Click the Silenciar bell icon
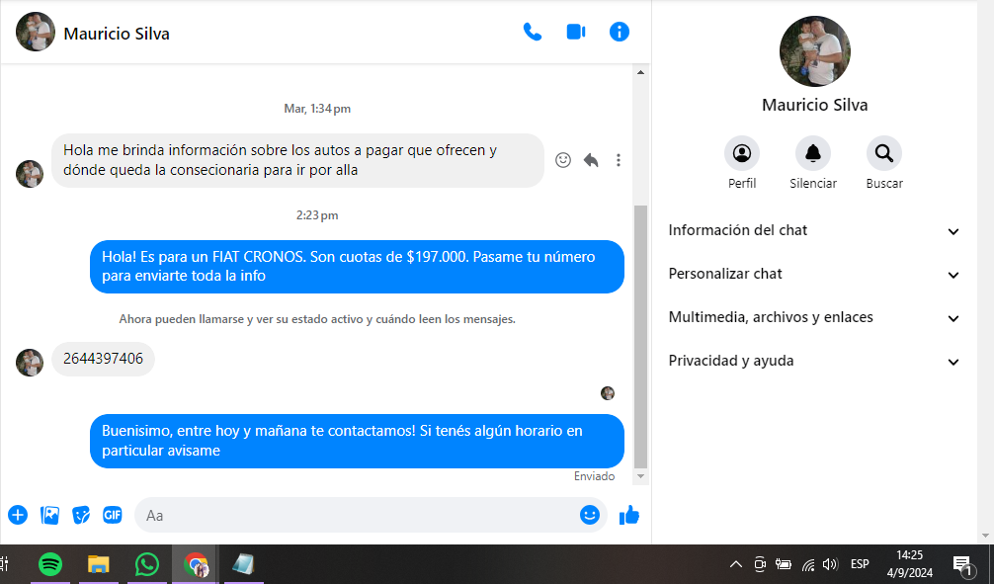This screenshot has width=994, height=584. pyautogui.click(x=813, y=153)
